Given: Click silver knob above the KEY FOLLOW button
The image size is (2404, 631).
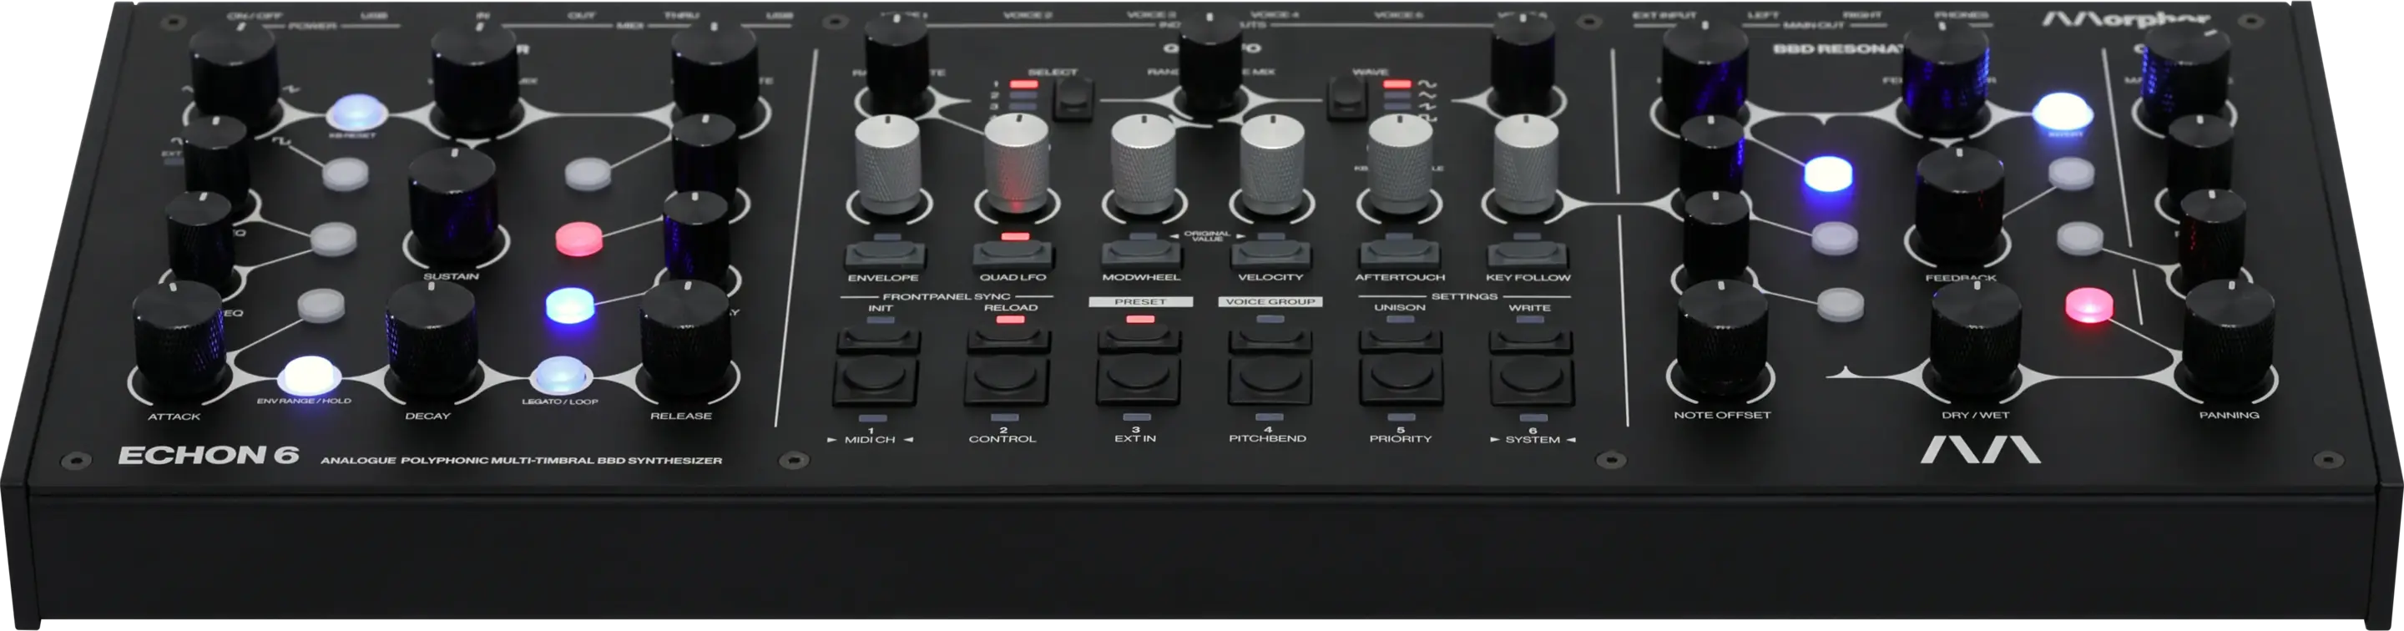Looking at the screenshot, I should point(1526,165).
